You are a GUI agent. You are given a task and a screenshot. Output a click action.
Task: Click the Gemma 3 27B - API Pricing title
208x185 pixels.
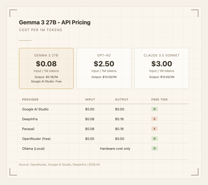(55, 23)
